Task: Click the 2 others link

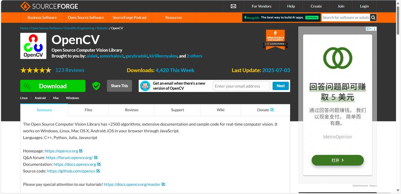Action: tap(194, 56)
